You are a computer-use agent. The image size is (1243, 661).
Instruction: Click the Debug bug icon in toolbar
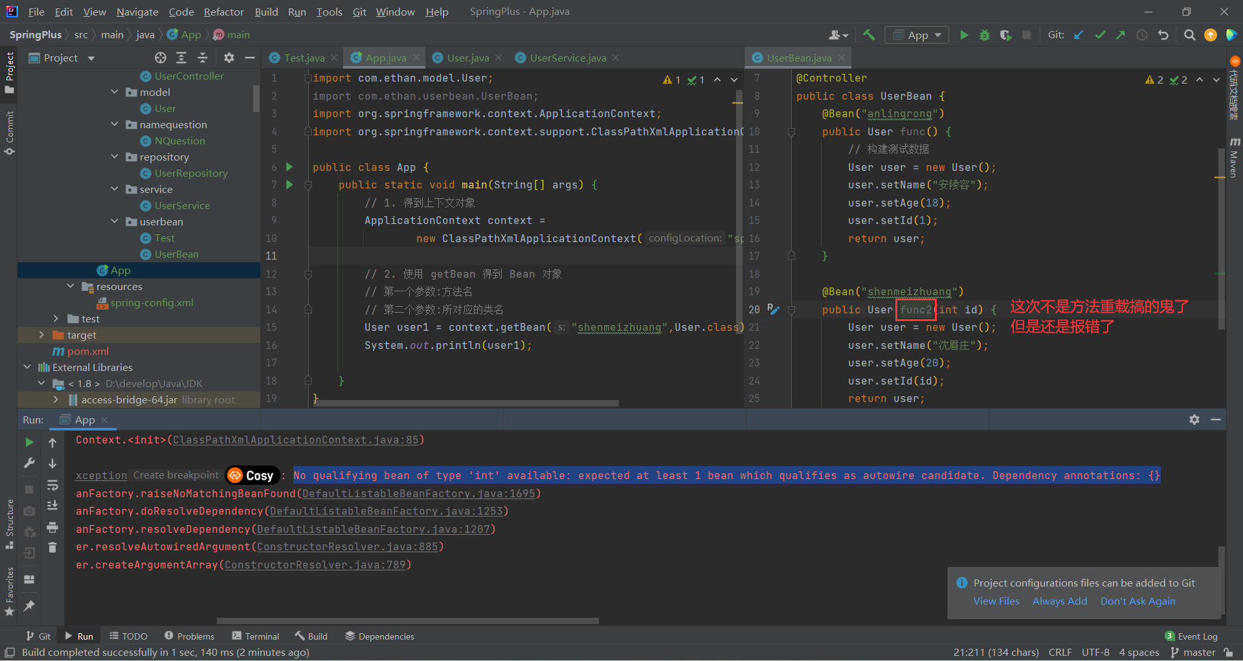(985, 35)
